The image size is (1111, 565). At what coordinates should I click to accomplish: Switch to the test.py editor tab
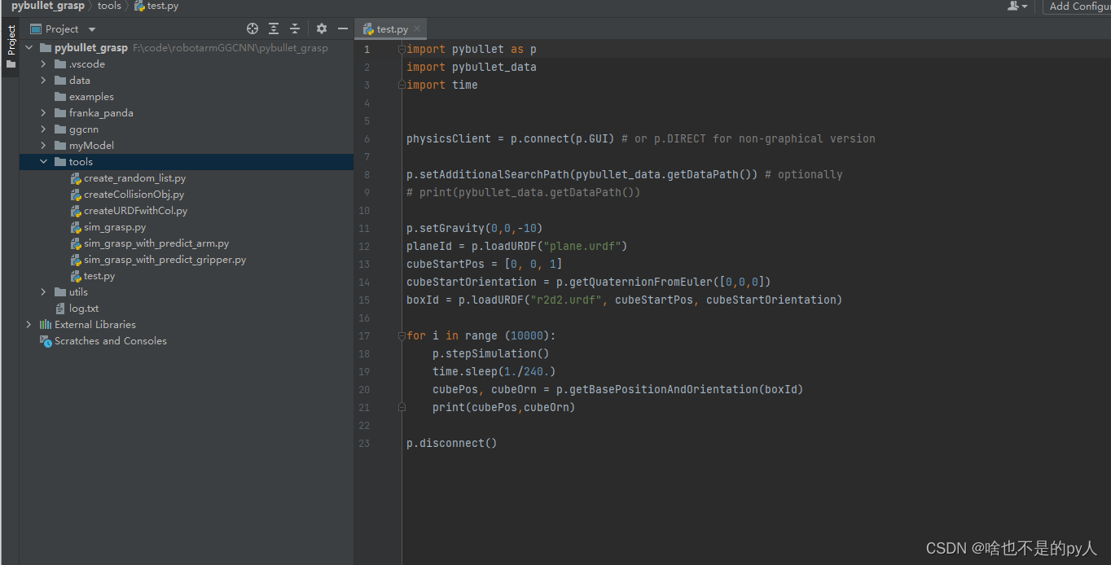(390, 27)
